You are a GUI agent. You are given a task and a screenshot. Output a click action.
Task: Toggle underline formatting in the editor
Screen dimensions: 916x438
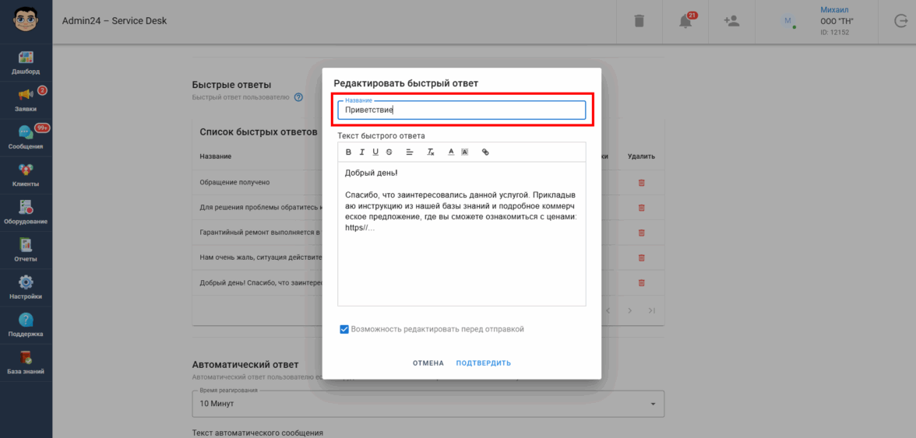click(375, 152)
